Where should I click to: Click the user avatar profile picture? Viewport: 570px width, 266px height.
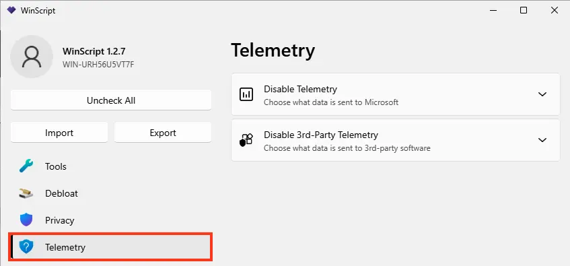(x=32, y=57)
